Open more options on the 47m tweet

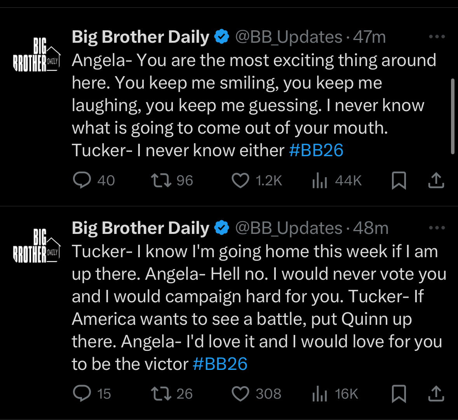[x=437, y=37]
